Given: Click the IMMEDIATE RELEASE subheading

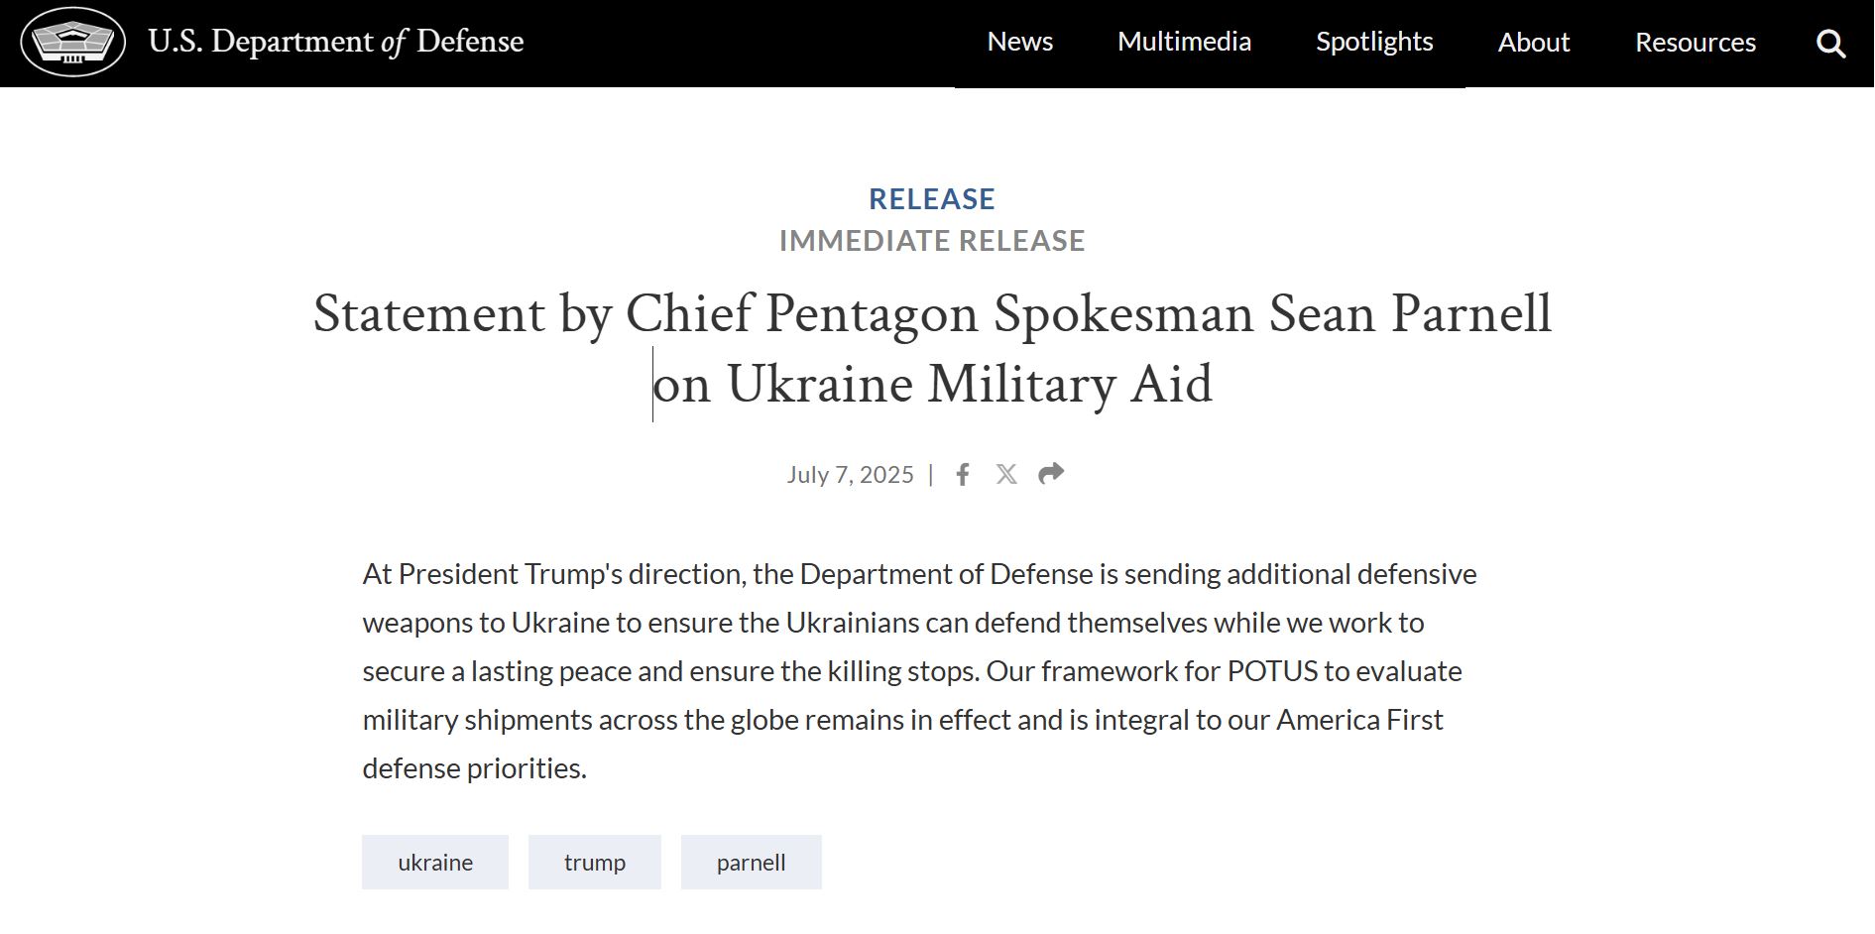Looking at the screenshot, I should 932,241.
